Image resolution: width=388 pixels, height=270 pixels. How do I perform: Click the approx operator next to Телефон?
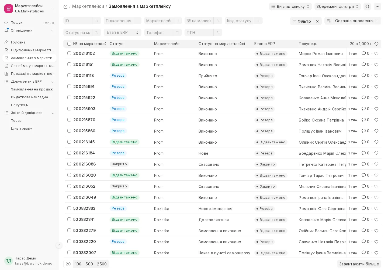click(x=178, y=32)
